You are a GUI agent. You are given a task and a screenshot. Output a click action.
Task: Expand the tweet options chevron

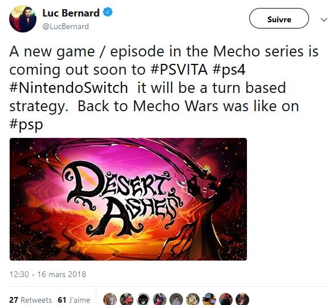tap(324, 20)
